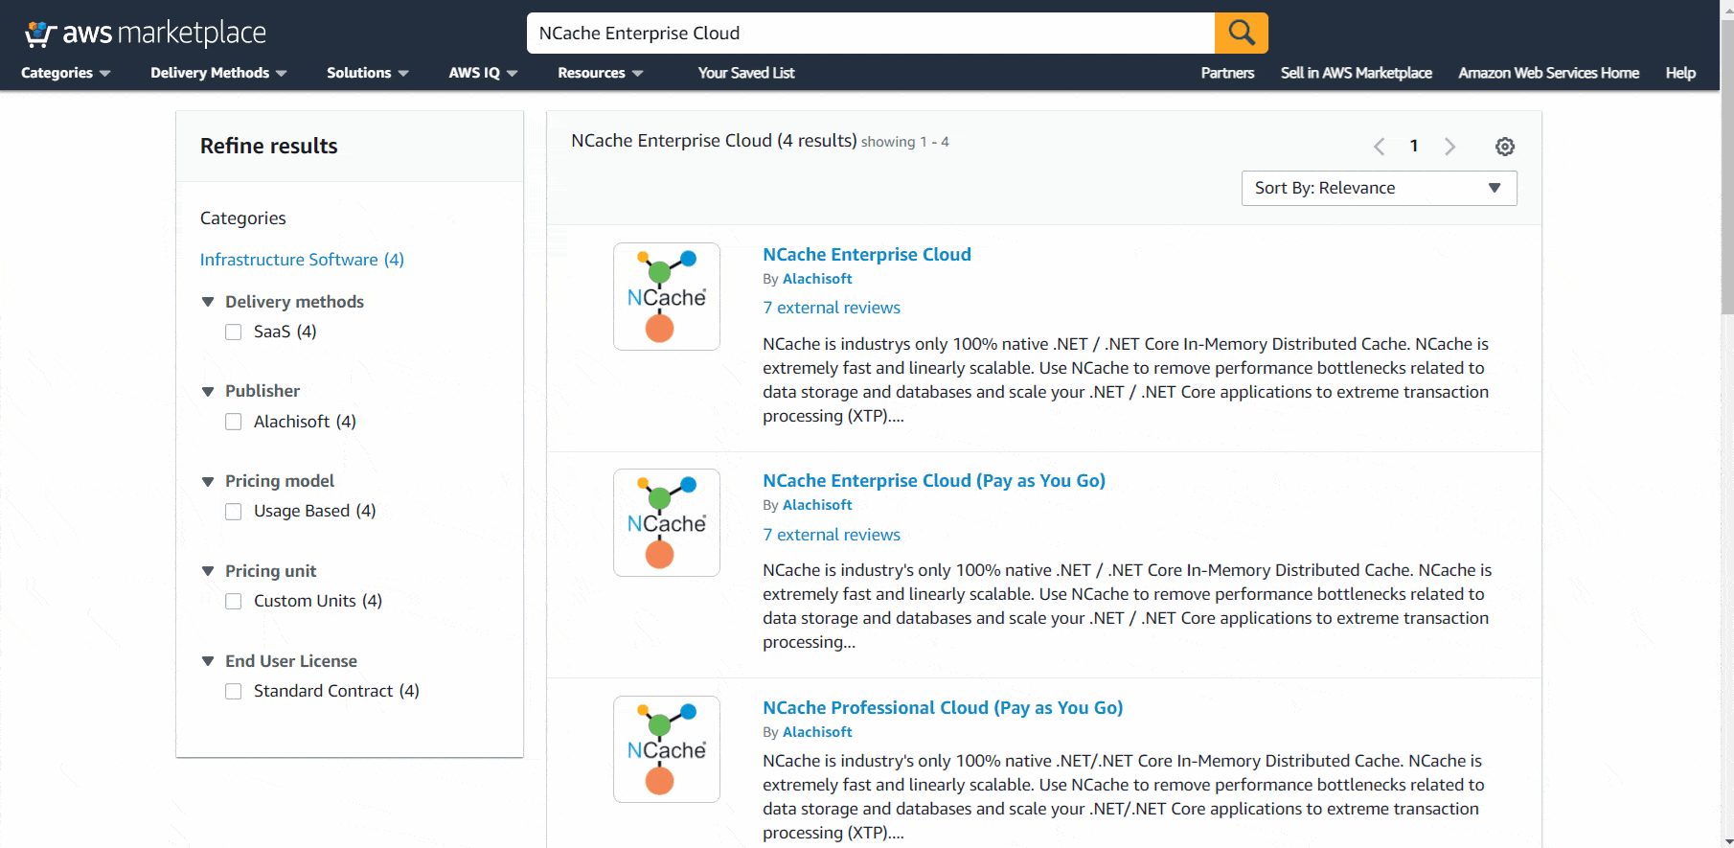Open the AWS Marketplace logo home link
This screenshot has width=1734, height=848.
click(x=146, y=34)
